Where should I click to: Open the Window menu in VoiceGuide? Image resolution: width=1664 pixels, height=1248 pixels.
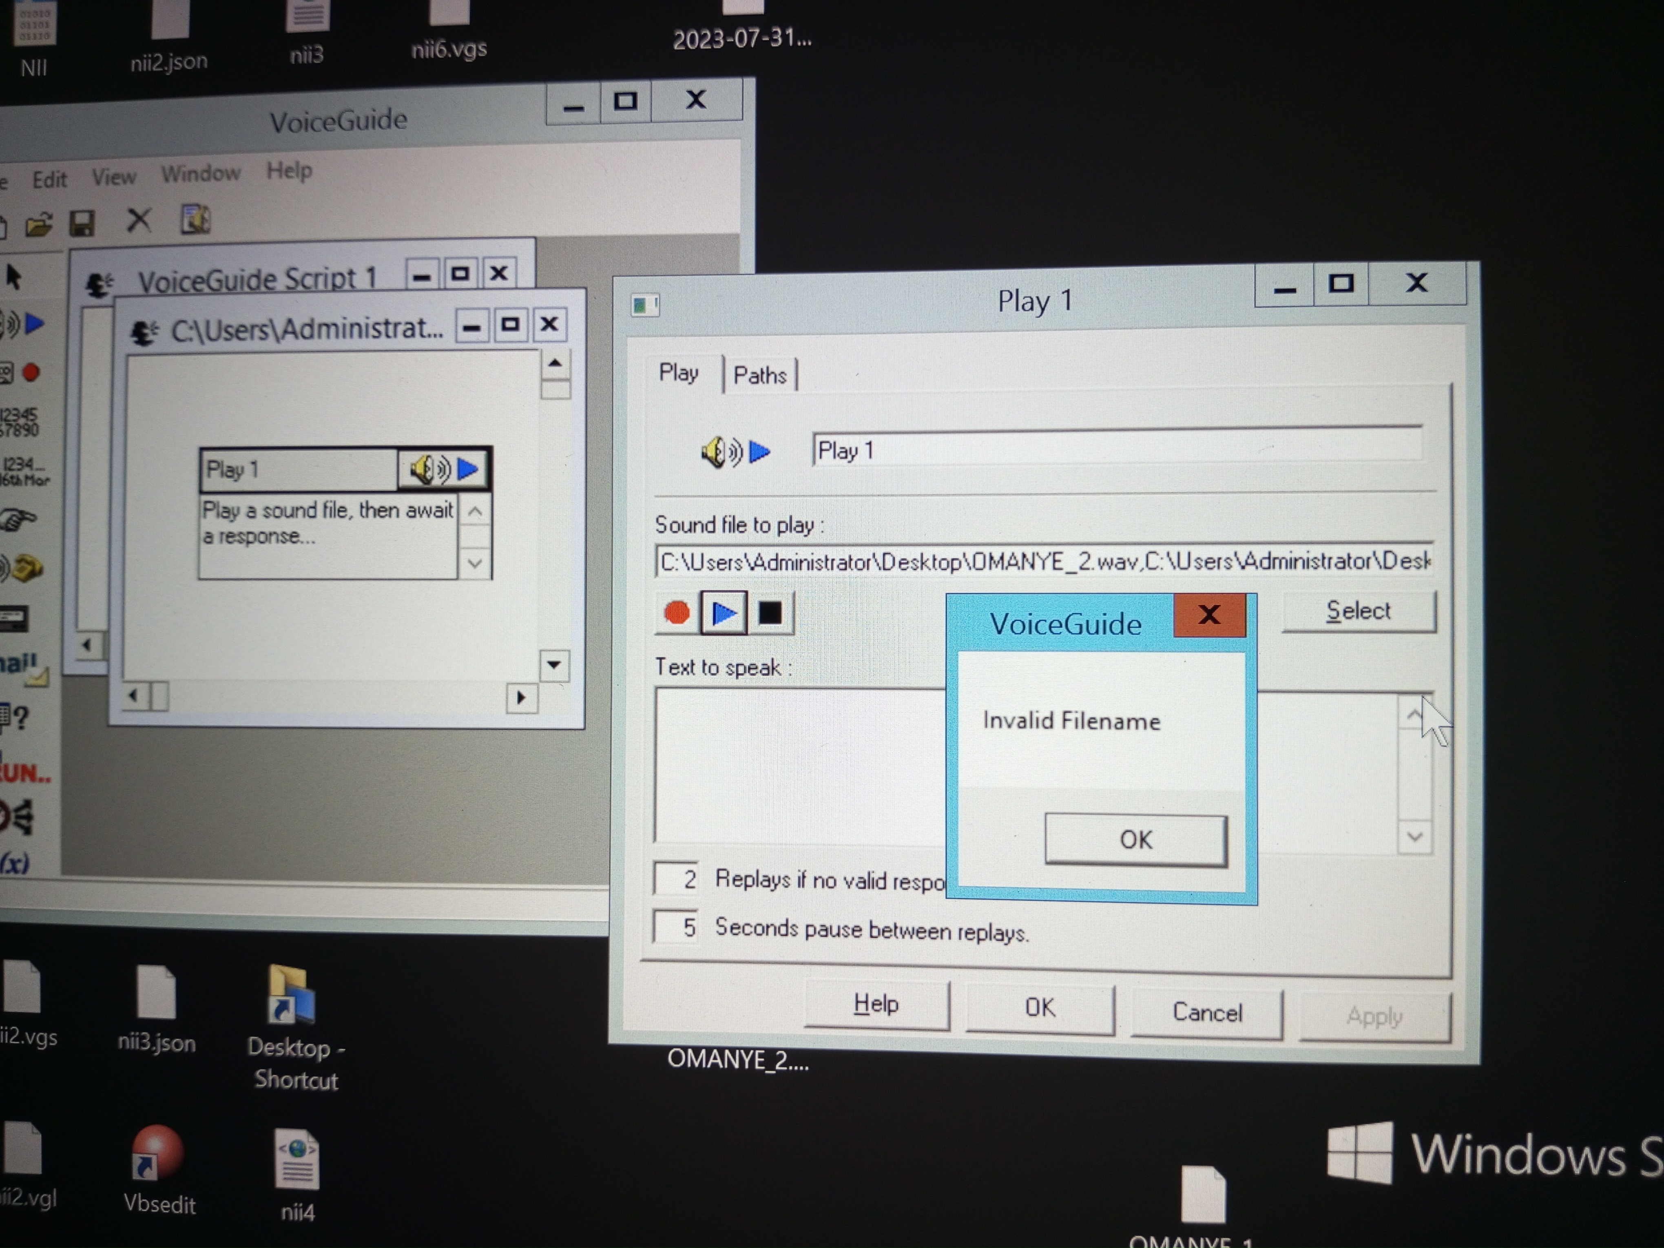pyautogui.click(x=201, y=174)
